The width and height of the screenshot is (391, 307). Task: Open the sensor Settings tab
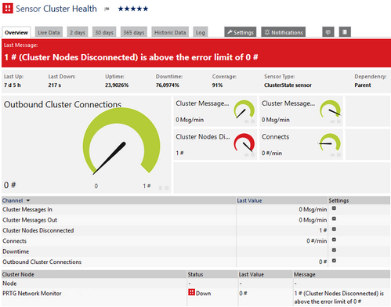click(241, 32)
